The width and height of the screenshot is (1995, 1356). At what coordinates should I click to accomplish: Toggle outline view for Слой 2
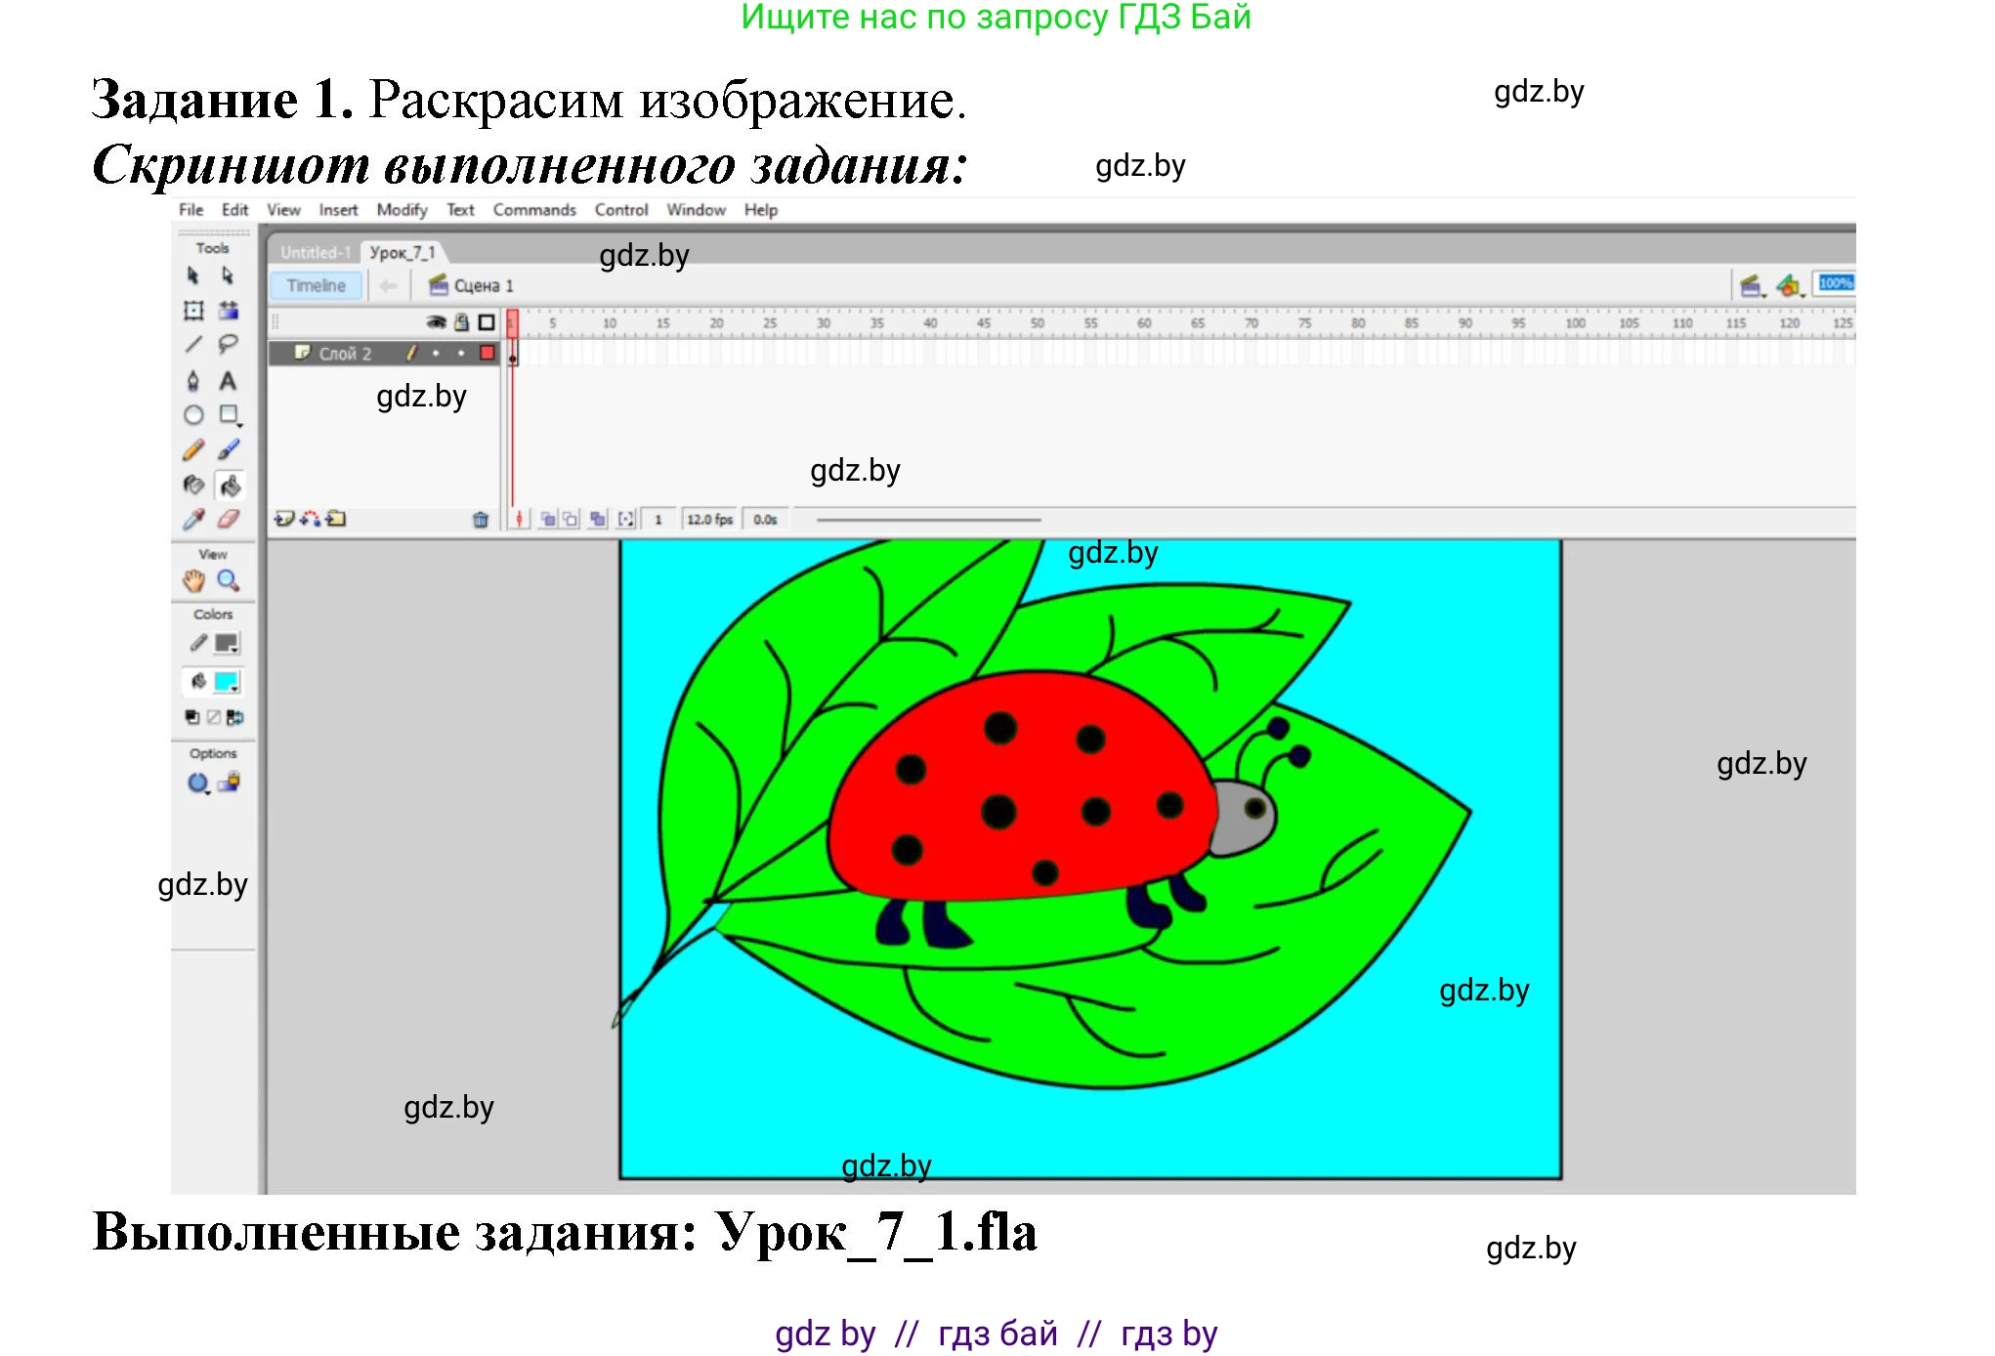487,353
